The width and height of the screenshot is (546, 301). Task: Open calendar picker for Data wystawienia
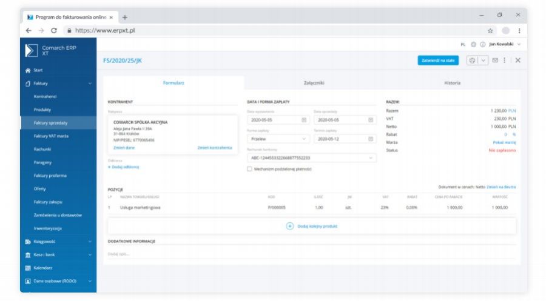(304, 120)
